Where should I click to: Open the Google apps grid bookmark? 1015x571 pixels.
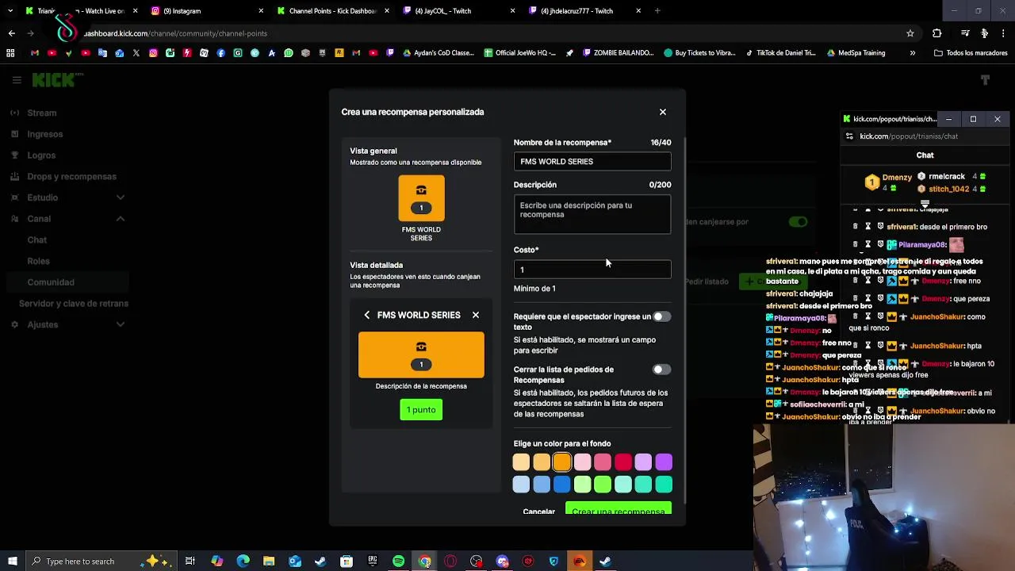(x=10, y=53)
